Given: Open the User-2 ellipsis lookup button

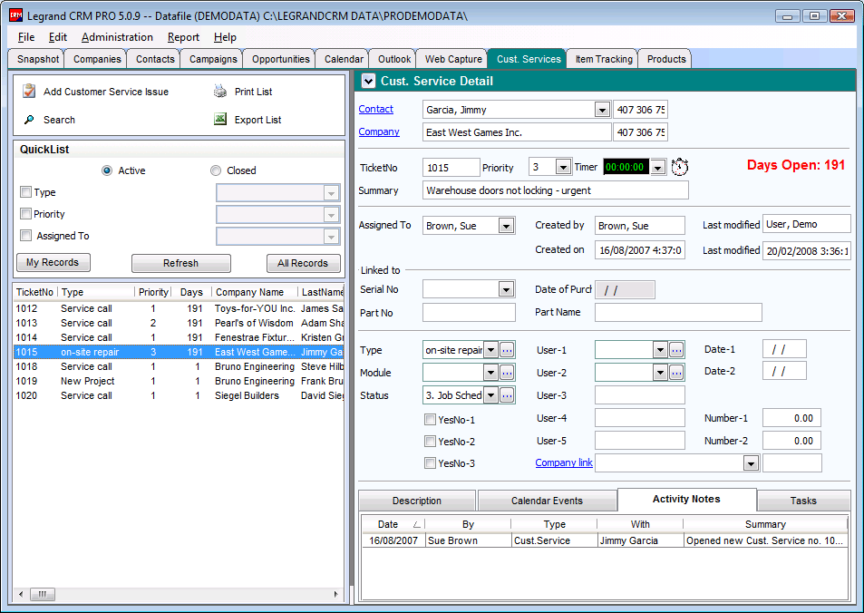Looking at the screenshot, I should (676, 373).
